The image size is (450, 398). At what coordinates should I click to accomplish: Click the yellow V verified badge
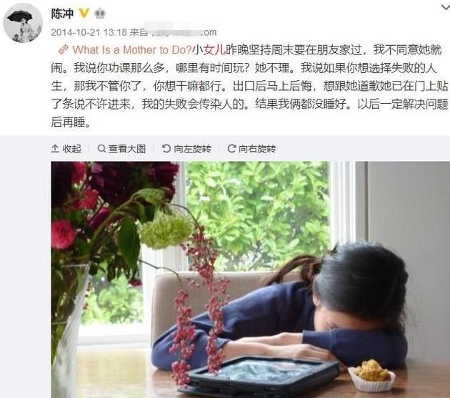(84, 13)
